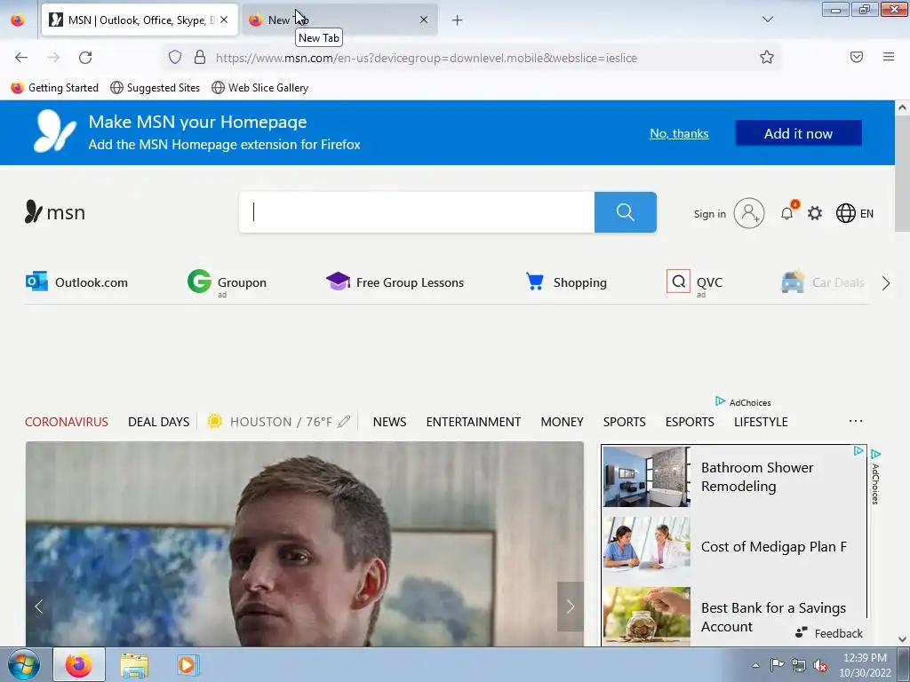Open the MONEY category
Image resolution: width=910 pixels, height=682 pixels.
click(562, 422)
